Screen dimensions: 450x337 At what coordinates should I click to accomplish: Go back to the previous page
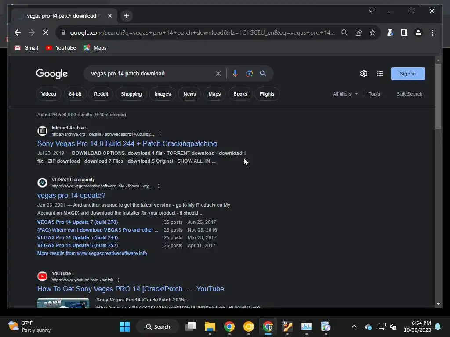coord(18,32)
